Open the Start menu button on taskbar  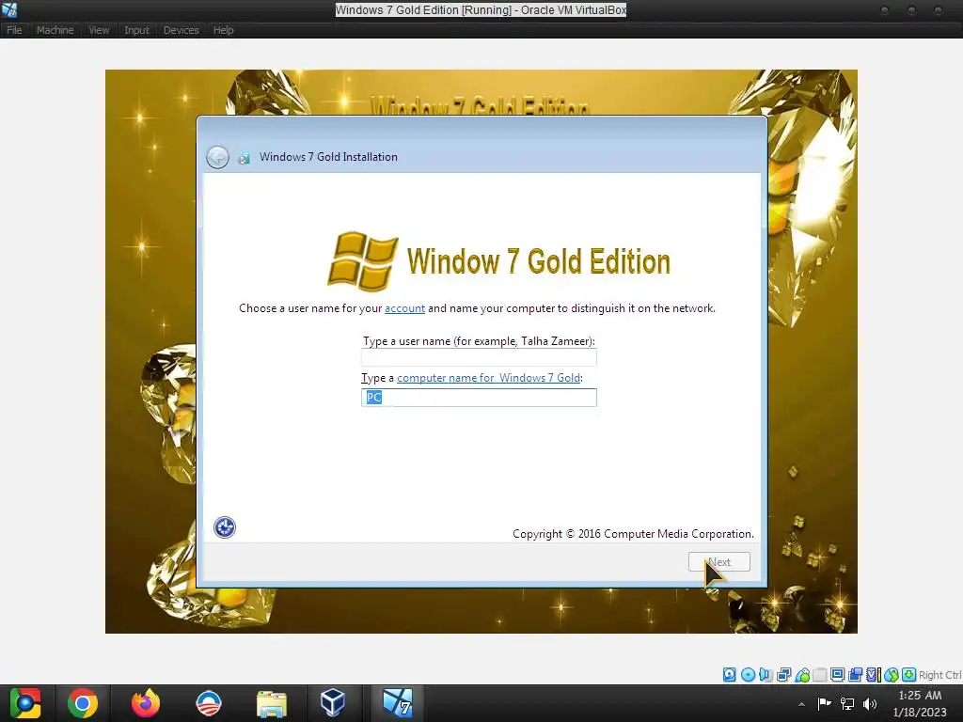pos(25,703)
